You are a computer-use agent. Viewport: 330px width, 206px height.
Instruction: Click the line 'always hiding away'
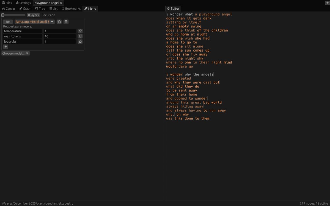(185, 107)
